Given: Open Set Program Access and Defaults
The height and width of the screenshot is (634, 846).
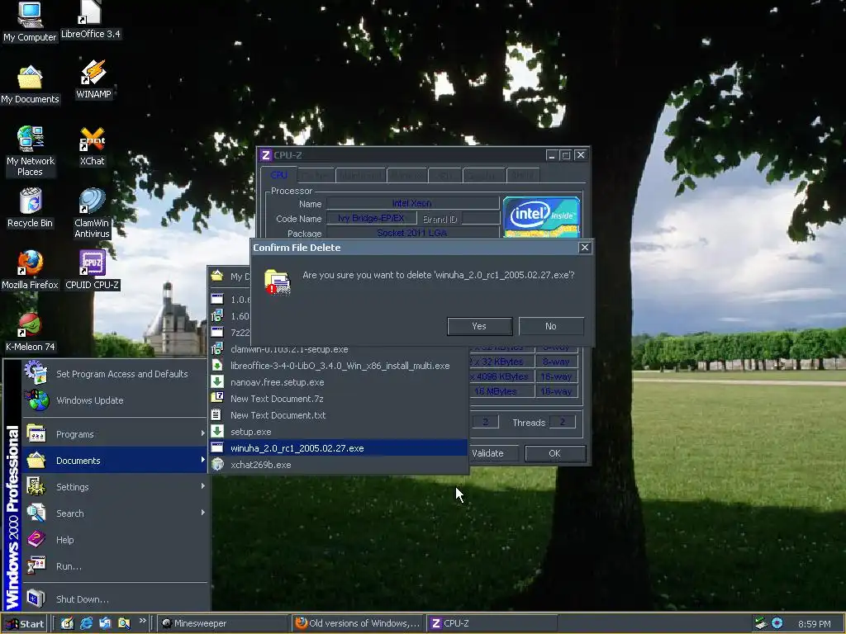Looking at the screenshot, I should pos(114,374).
